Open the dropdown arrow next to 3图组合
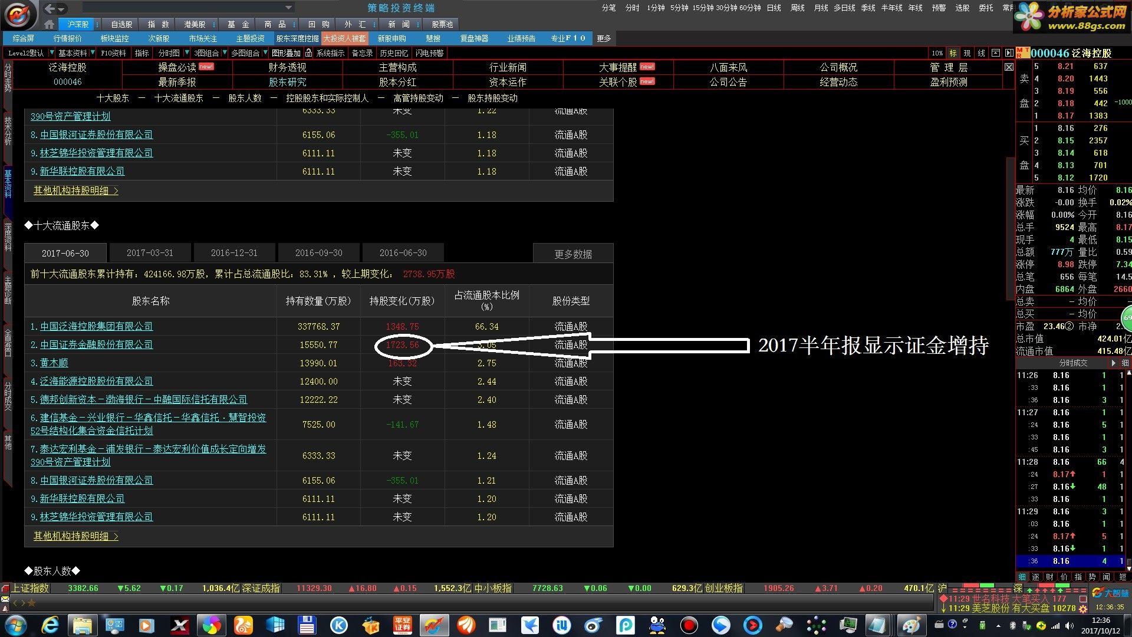Viewport: 1132px width, 637px height. pyautogui.click(x=223, y=53)
